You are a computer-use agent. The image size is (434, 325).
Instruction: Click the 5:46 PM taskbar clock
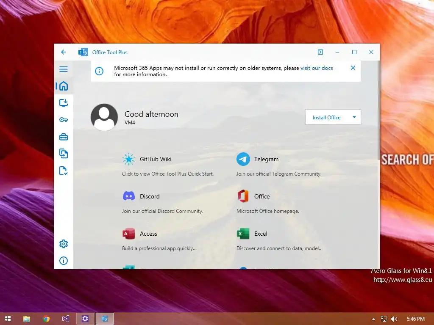415,319
